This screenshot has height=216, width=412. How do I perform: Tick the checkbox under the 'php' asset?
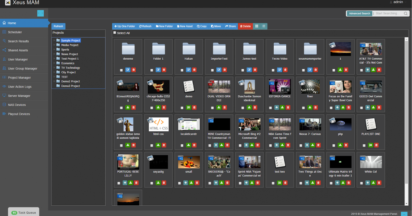tap(333, 145)
